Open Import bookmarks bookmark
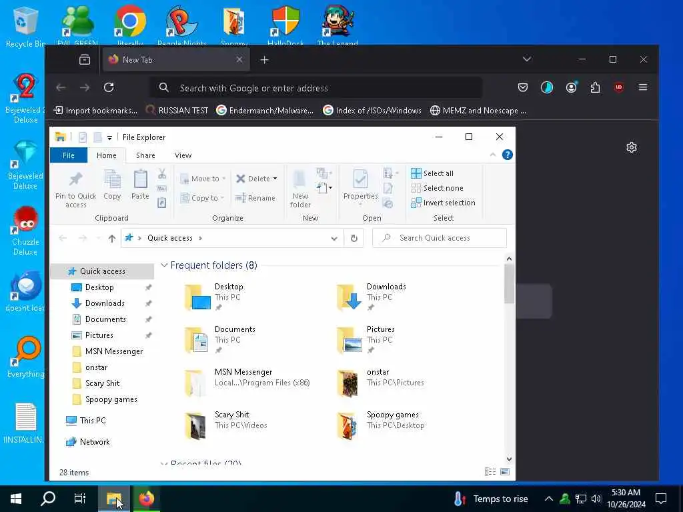Screen dimensions: 683x512 click(x=95, y=111)
